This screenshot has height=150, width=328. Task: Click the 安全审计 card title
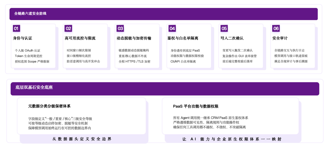[280, 38]
